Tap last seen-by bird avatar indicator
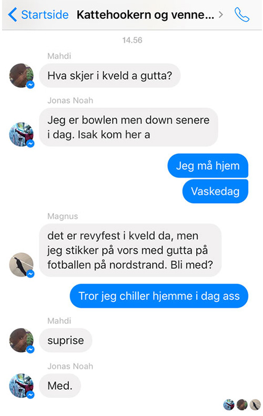Viewport: 263px width, 416px height. 255,405
